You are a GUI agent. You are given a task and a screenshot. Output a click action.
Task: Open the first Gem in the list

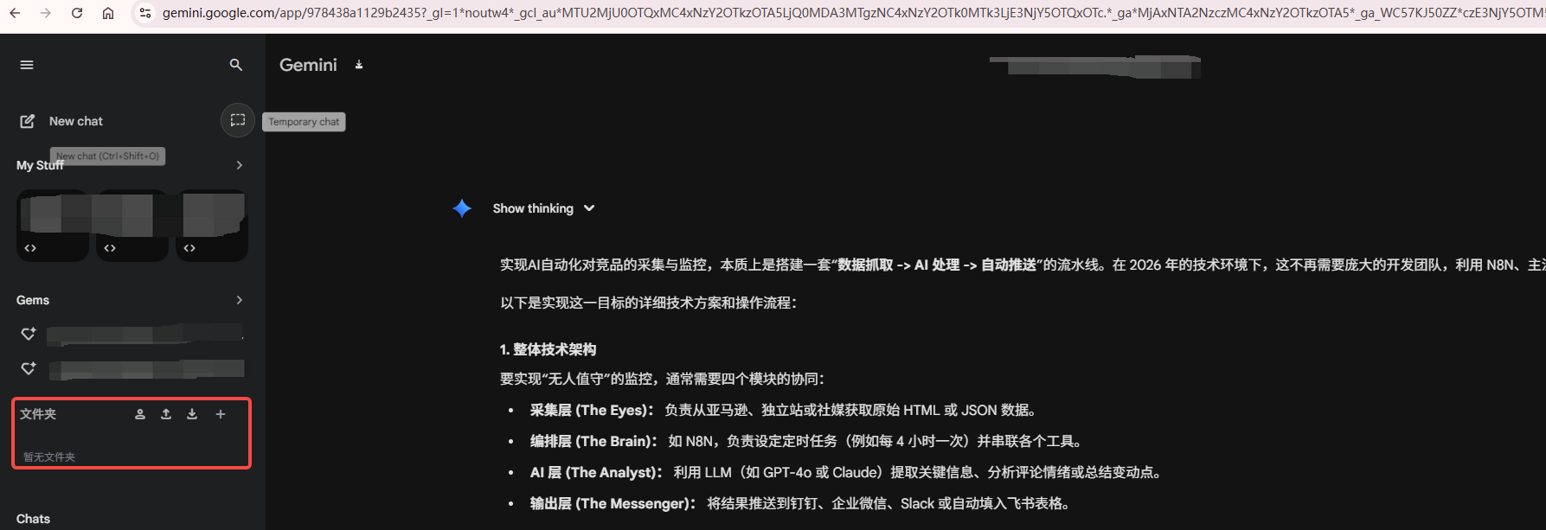tap(143, 334)
